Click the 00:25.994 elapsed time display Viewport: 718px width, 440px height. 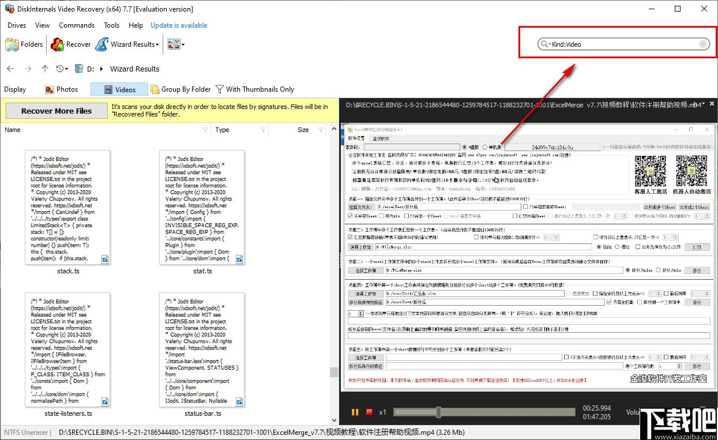coord(597,408)
